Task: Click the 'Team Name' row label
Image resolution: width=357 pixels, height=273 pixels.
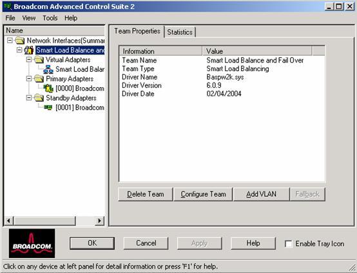Action: pyautogui.click(x=139, y=61)
